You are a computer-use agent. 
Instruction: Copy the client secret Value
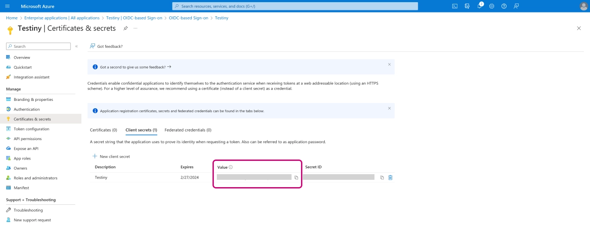tap(296, 178)
